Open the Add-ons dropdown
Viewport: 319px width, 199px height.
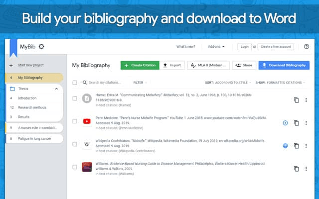216,46
